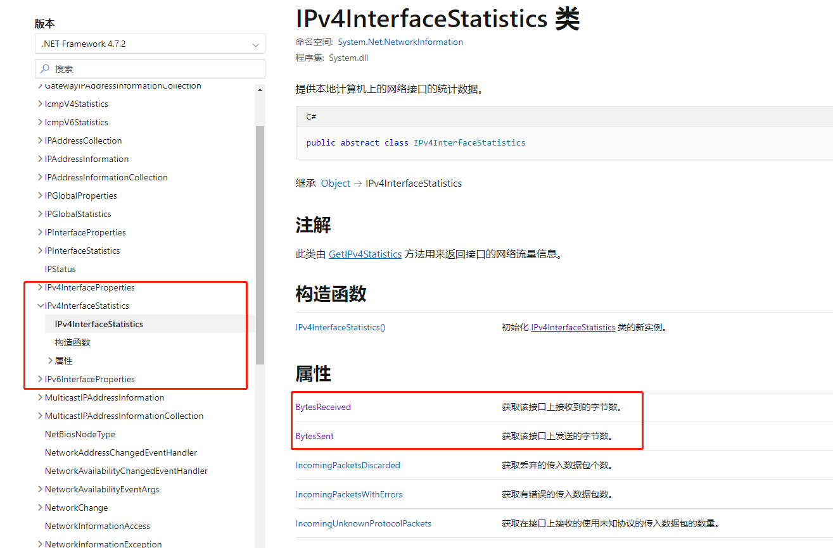Expand MulticastIPAddressInformationCollection tree node
Screen dimensions: 833x548
pyautogui.click(x=41, y=416)
